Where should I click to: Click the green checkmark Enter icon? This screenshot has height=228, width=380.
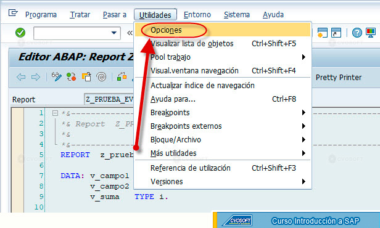(x=20, y=33)
